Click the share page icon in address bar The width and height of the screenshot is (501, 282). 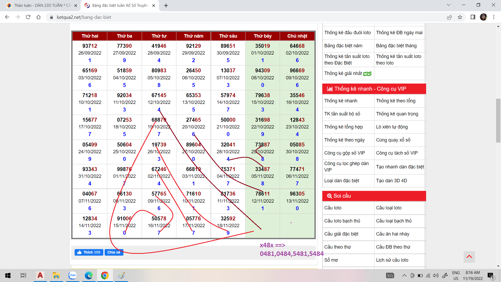tap(449, 17)
